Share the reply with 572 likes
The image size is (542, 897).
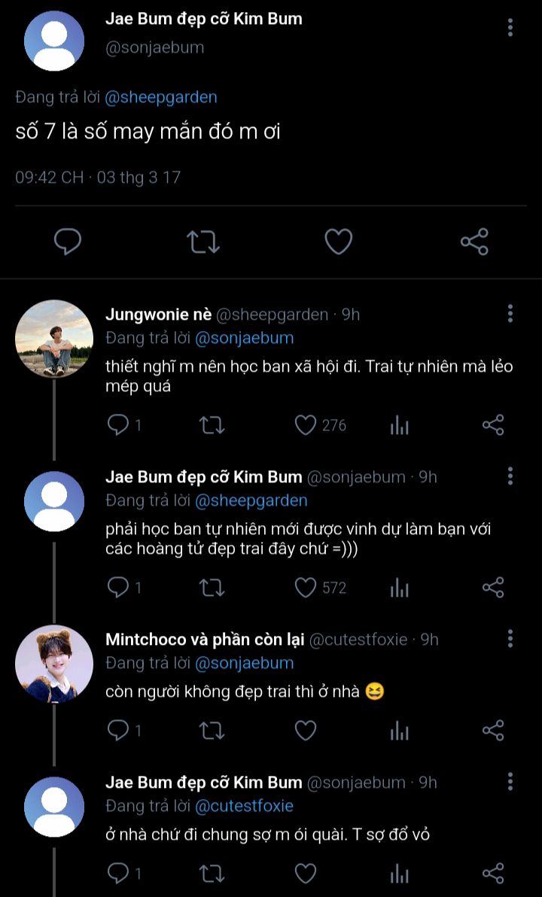coord(493,588)
